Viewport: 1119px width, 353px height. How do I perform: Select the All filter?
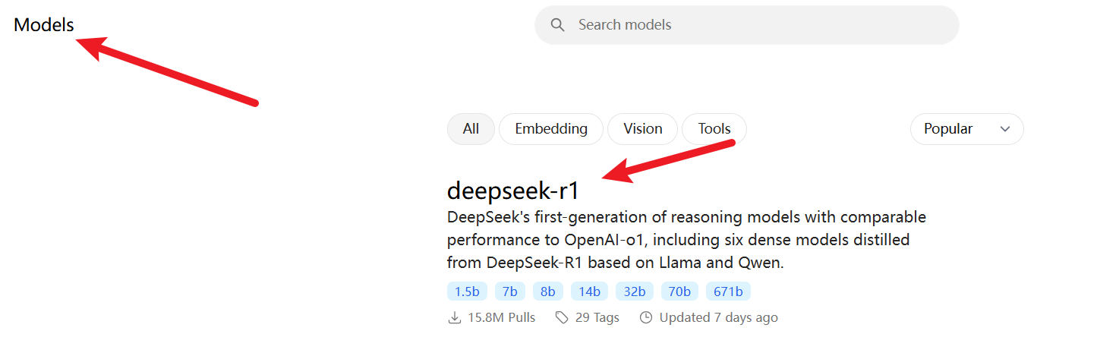471,129
